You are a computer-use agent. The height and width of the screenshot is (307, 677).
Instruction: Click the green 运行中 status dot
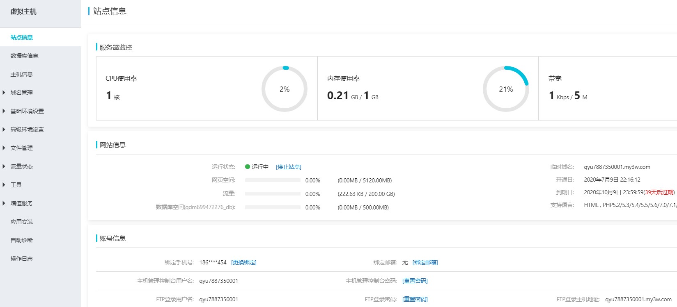coord(248,167)
